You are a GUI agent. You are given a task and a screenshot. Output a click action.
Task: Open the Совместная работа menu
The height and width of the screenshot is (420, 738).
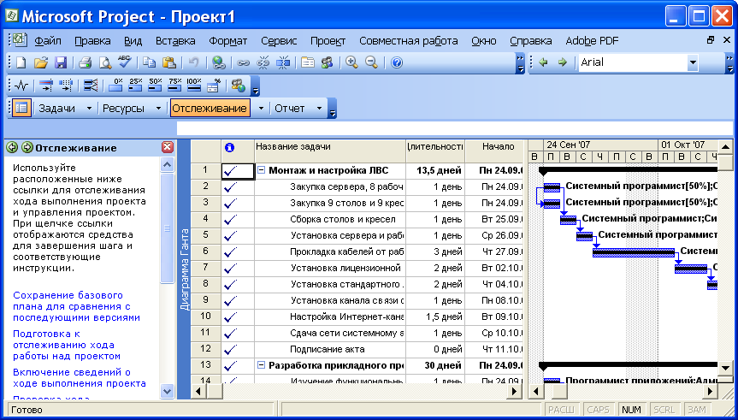click(x=409, y=41)
